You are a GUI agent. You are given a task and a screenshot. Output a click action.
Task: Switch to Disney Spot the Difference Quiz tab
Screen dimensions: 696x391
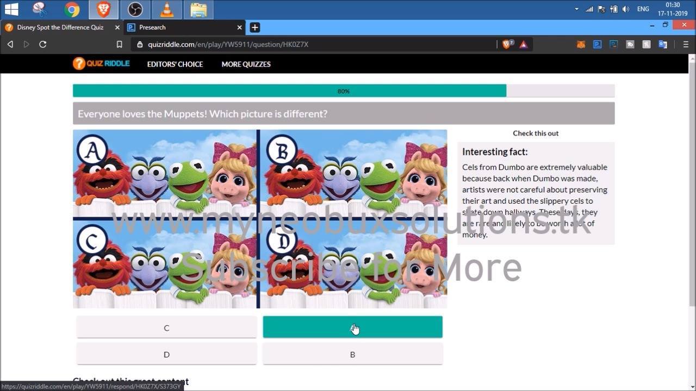(x=60, y=27)
